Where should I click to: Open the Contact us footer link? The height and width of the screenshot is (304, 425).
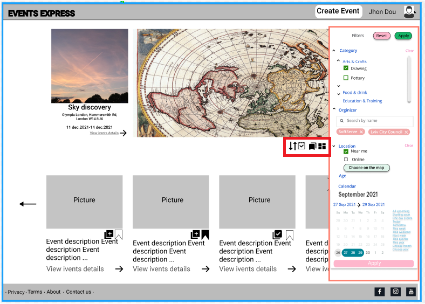[79, 292]
